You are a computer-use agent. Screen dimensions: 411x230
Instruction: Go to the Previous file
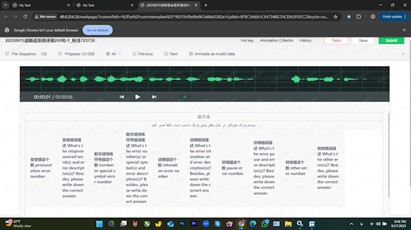click(x=143, y=54)
